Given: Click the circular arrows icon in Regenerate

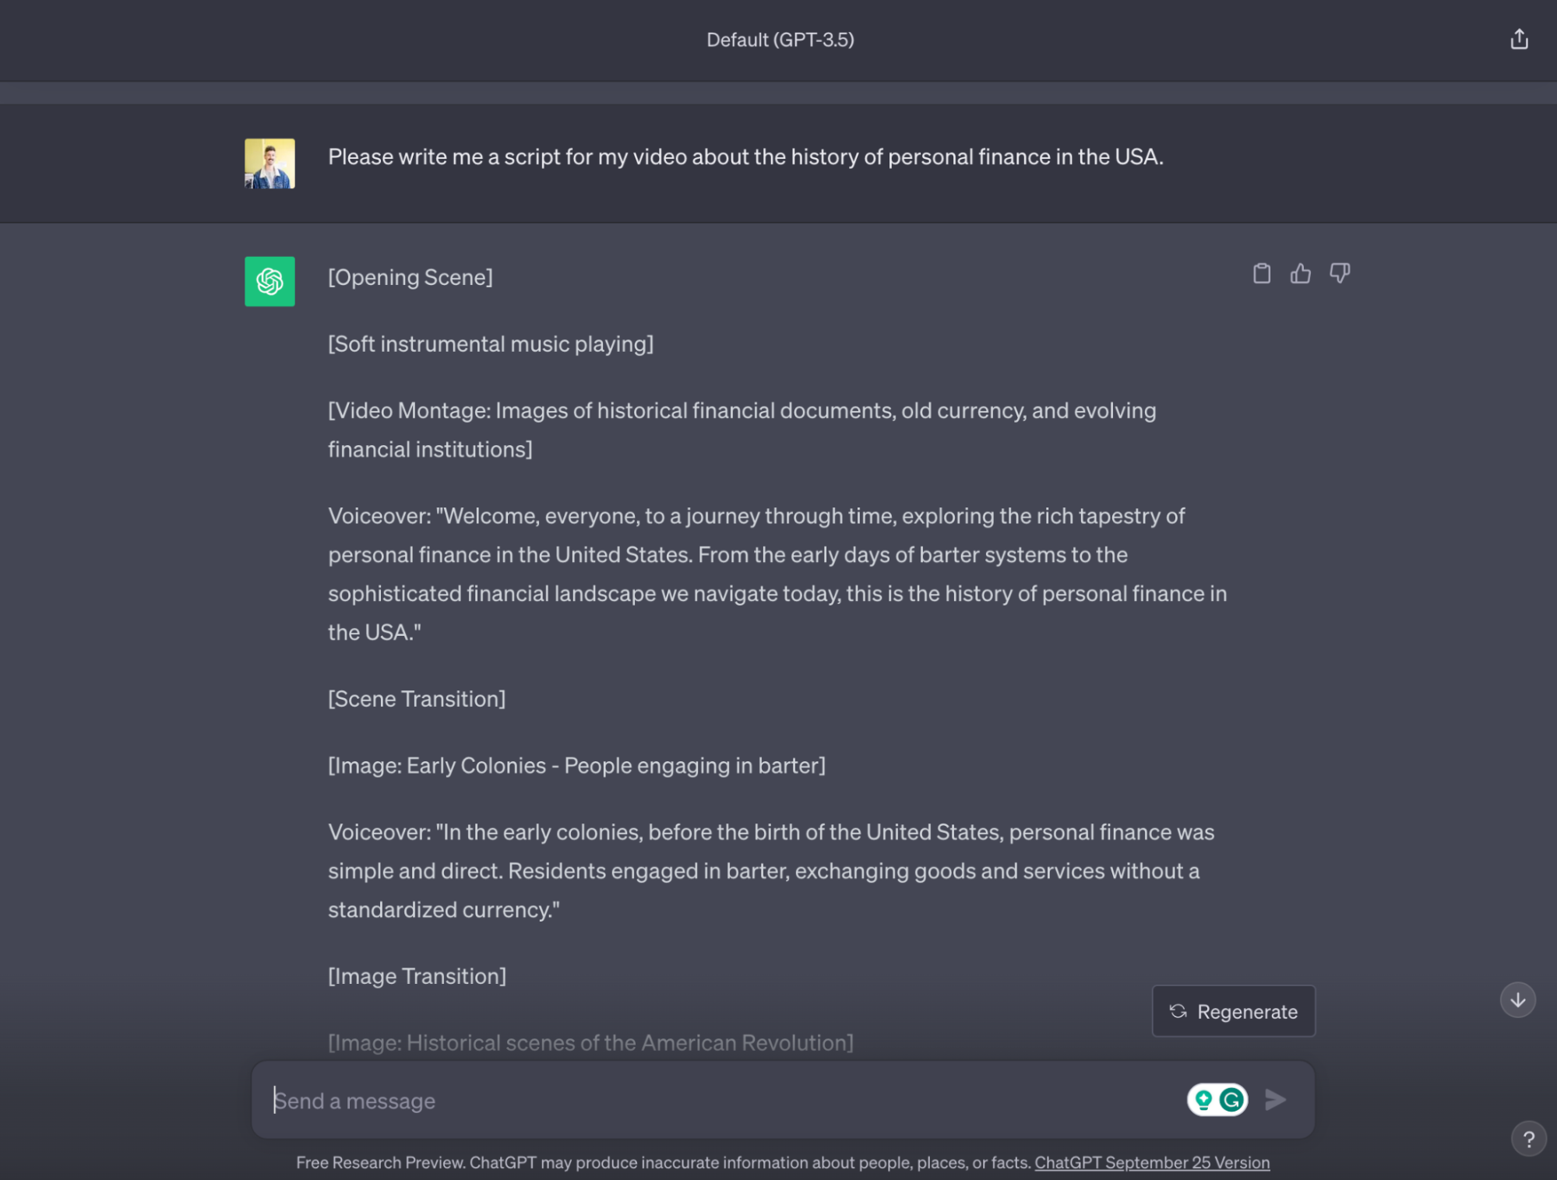Looking at the screenshot, I should [x=1178, y=1011].
